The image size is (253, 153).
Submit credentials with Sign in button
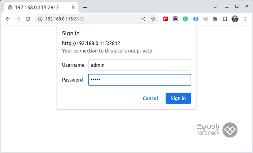click(178, 98)
